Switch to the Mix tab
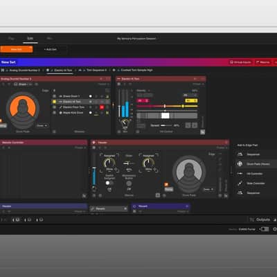Viewport: 277px width, 277px height. 49,38
